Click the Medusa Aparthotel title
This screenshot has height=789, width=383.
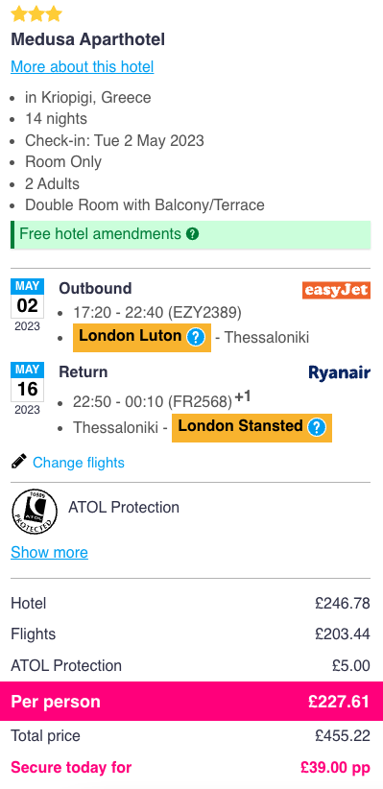(88, 39)
